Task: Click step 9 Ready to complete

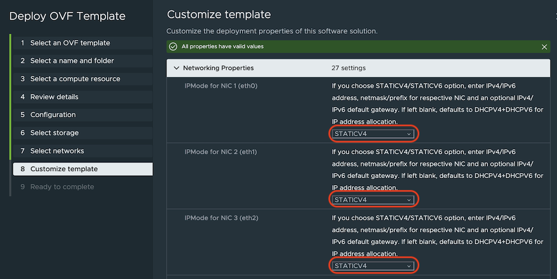Action: [x=62, y=187]
